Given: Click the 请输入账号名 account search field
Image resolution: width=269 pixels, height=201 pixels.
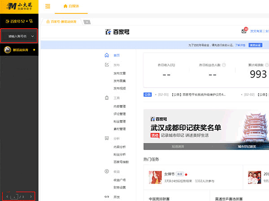Looking at the screenshot, I should (x=19, y=36).
